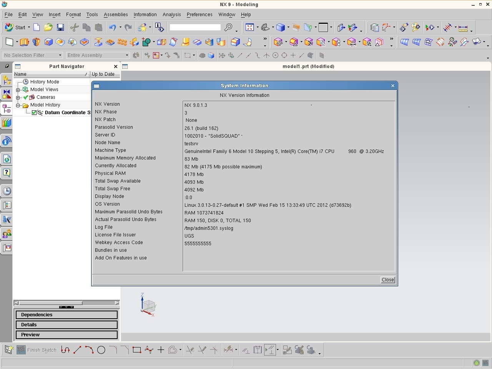
Task: Open the File menu
Action: [8, 15]
